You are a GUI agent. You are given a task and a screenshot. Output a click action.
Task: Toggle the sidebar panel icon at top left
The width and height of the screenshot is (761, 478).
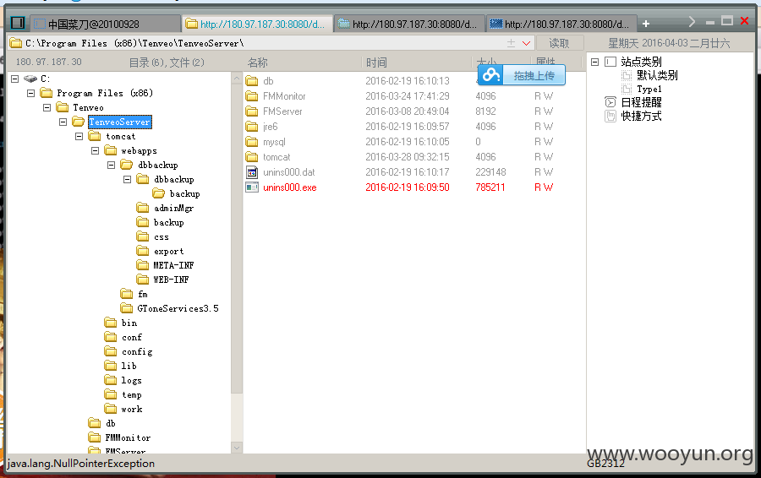pos(18,23)
